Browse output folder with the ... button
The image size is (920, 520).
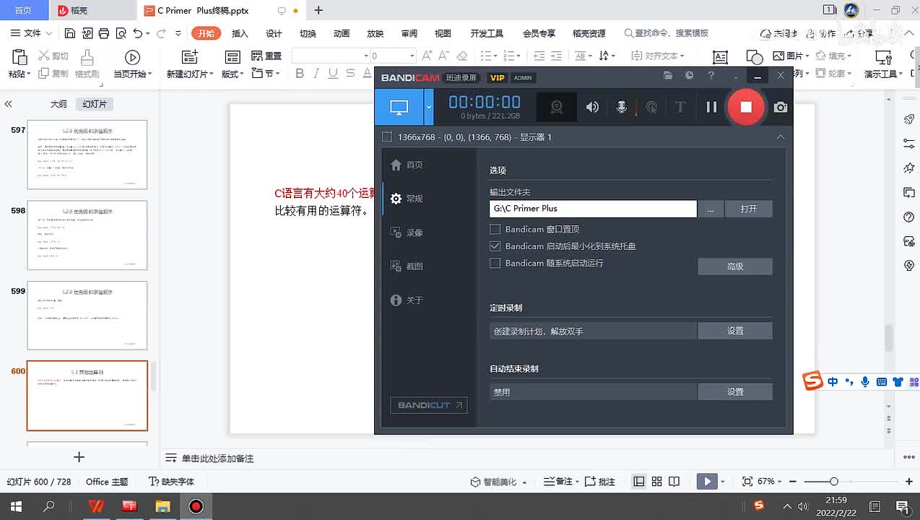coord(711,209)
